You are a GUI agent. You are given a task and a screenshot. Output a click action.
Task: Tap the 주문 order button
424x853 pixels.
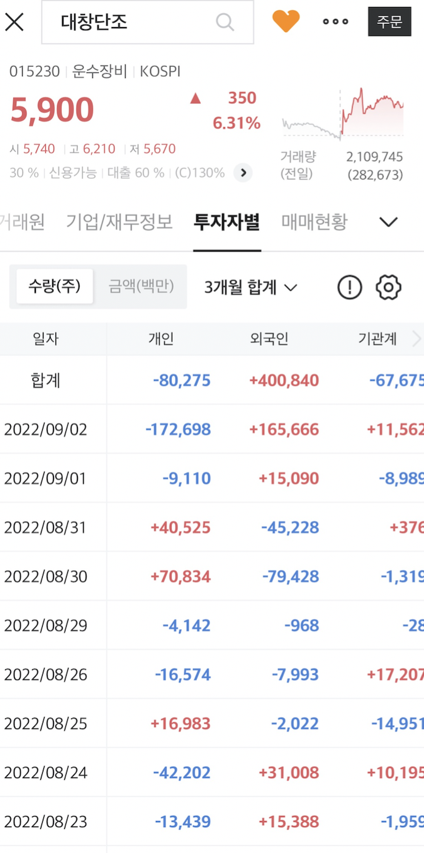pos(389,21)
